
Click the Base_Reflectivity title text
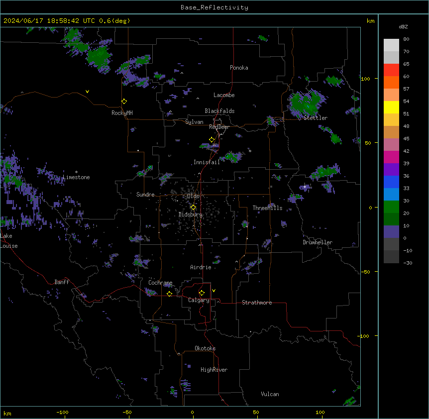point(214,7)
